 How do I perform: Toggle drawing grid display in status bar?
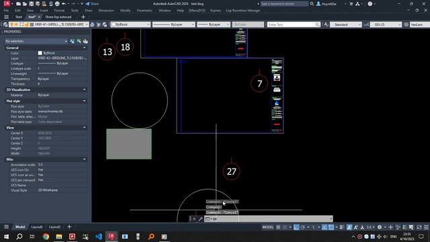coord(278,227)
